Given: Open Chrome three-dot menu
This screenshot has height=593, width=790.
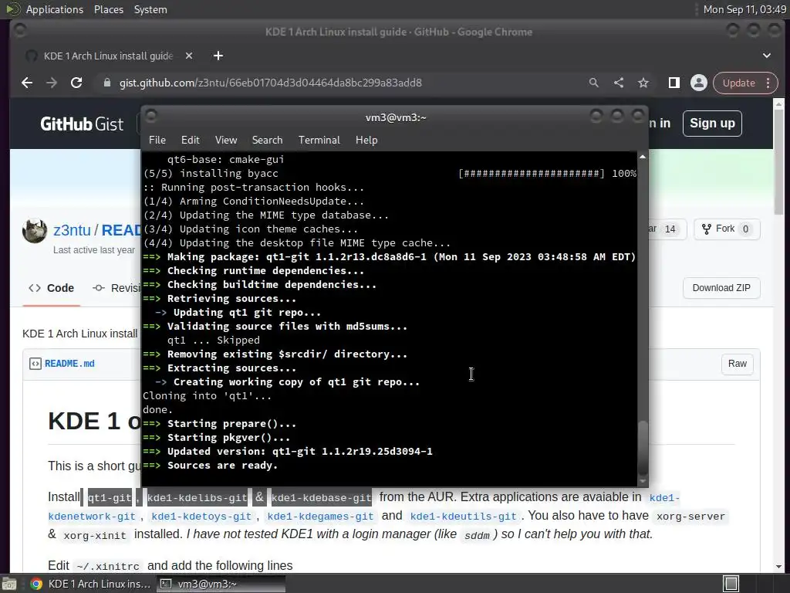Looking at the screenshot, I should [x=768, y=83].
